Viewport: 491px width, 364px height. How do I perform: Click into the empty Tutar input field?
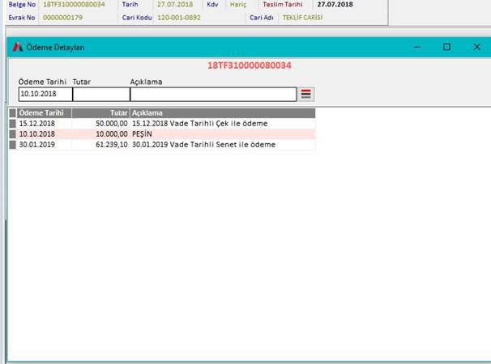click(x=101, y=94)
